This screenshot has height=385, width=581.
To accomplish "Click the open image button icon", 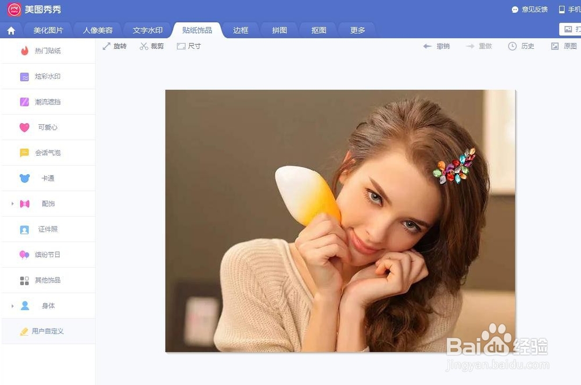I will [568, 29].
